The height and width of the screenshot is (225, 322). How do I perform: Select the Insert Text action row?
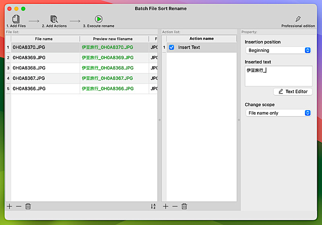click(x=201, y=47)
